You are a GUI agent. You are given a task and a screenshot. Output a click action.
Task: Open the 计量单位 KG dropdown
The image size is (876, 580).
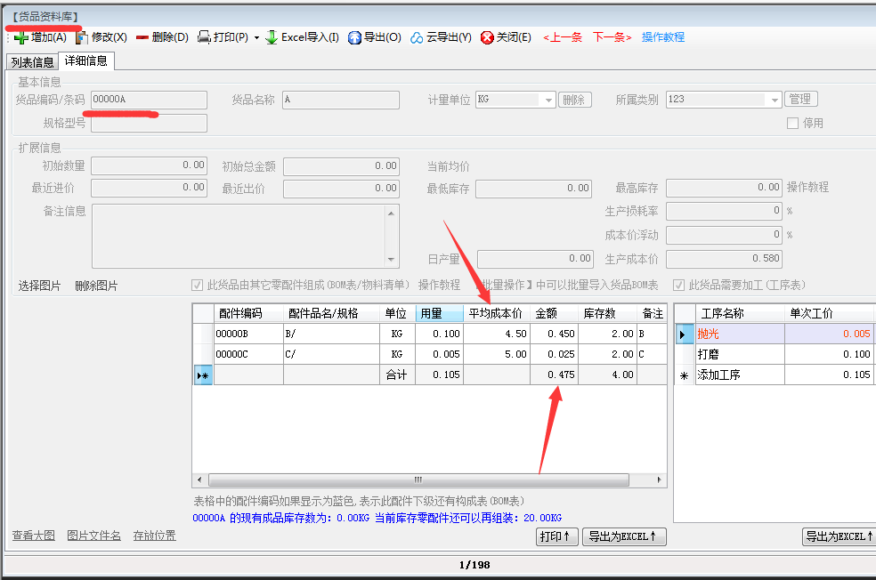click(x=548, y=101)
